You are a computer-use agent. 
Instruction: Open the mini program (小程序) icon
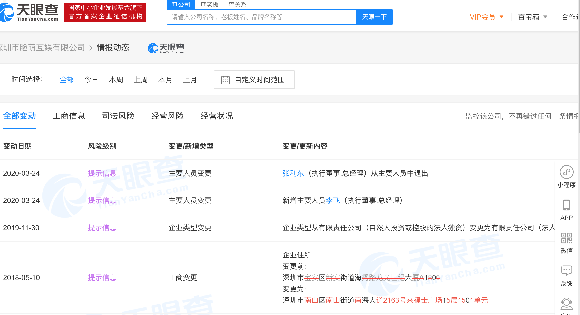(x=566, y=172)
